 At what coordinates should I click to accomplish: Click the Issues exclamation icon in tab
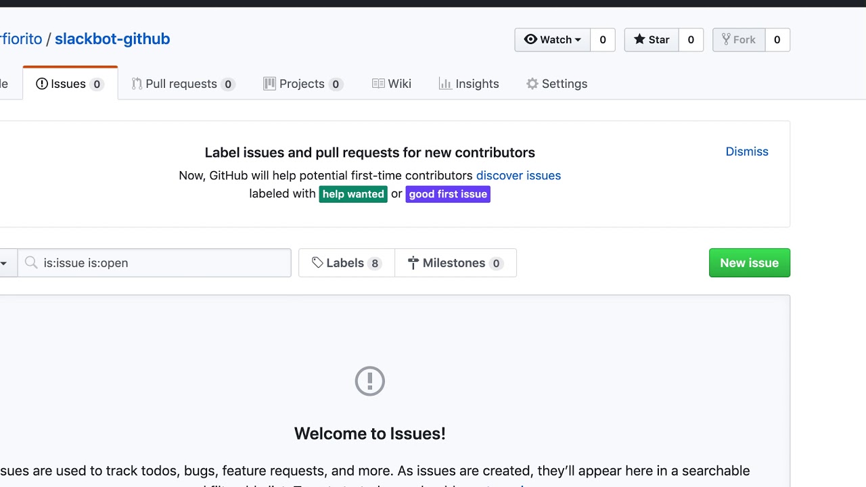click(42, 84)
